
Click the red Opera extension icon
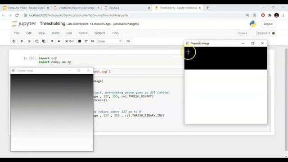click(x=263, y=15)
